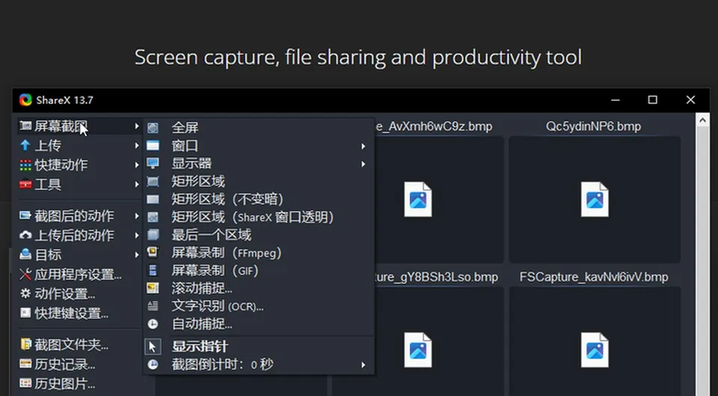
Task: Click the 矩形区域（不变暗）icon
Action: pyautogui.click(x=153, y=199)
